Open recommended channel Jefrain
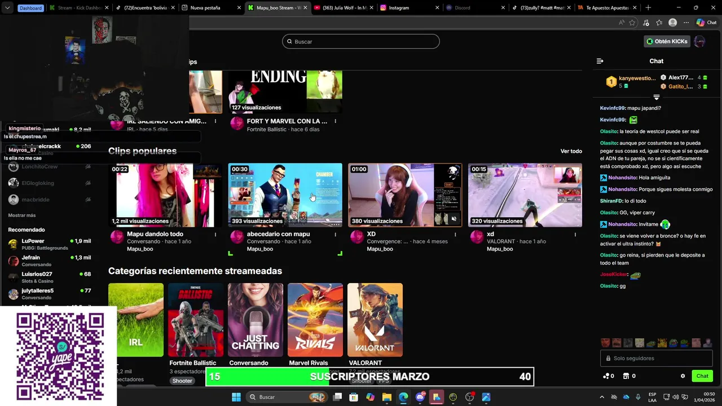Viewport: 722px width, 406px height. pyautogui.click(x=50, y=261)
